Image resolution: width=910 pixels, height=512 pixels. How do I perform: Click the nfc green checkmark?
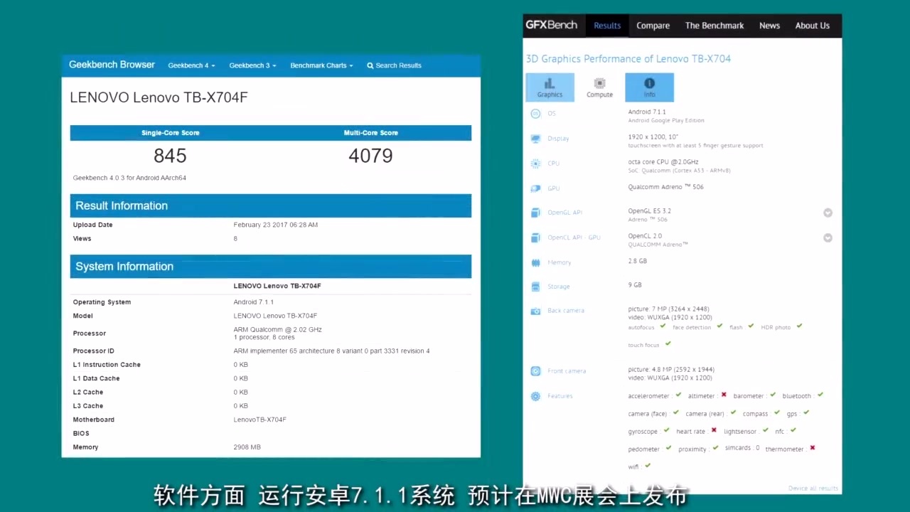pos(793,430)
